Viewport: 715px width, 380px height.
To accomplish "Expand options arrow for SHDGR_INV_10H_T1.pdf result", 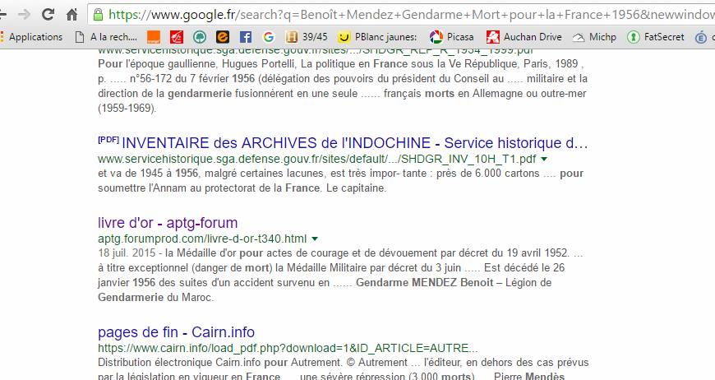I will click(543, 160).
